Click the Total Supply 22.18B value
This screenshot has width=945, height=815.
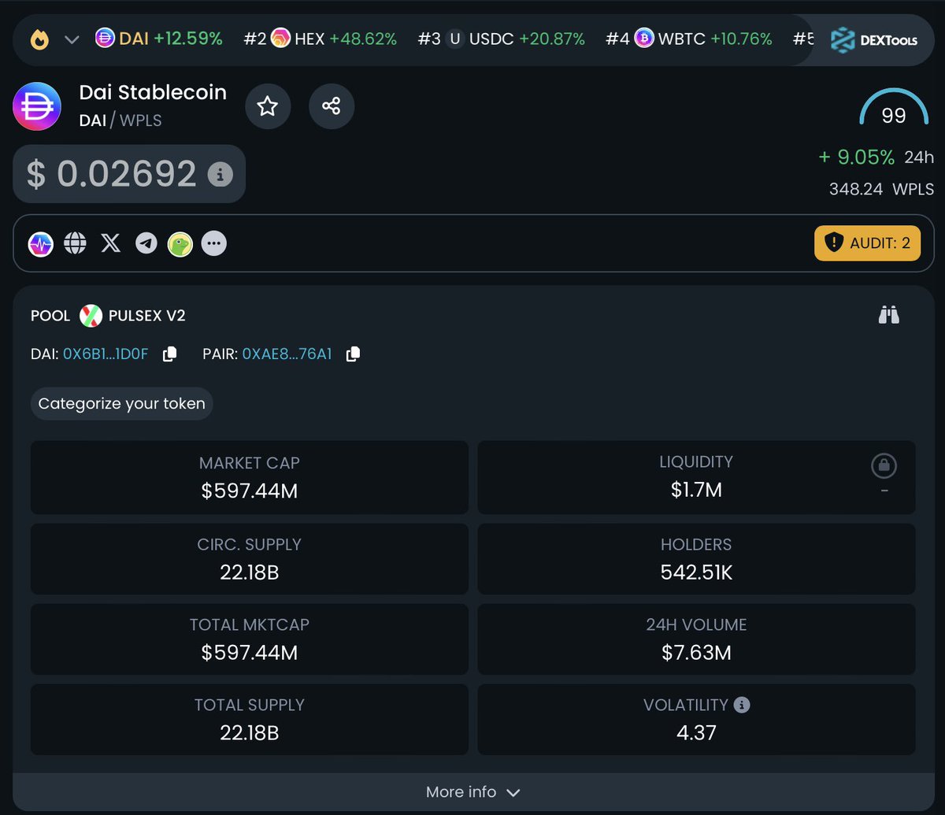tap(250, 733)
